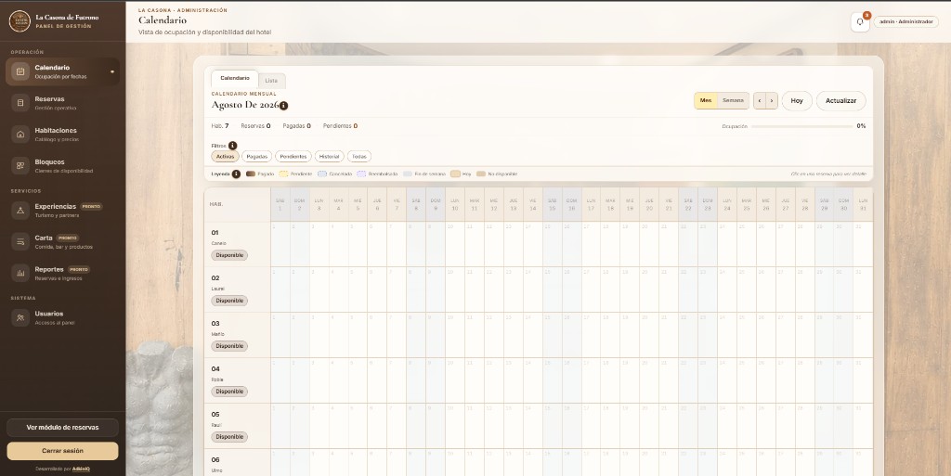Select the Lista tab
The width and height of the screenshot is (951, 476).
[x=271, y=81]
